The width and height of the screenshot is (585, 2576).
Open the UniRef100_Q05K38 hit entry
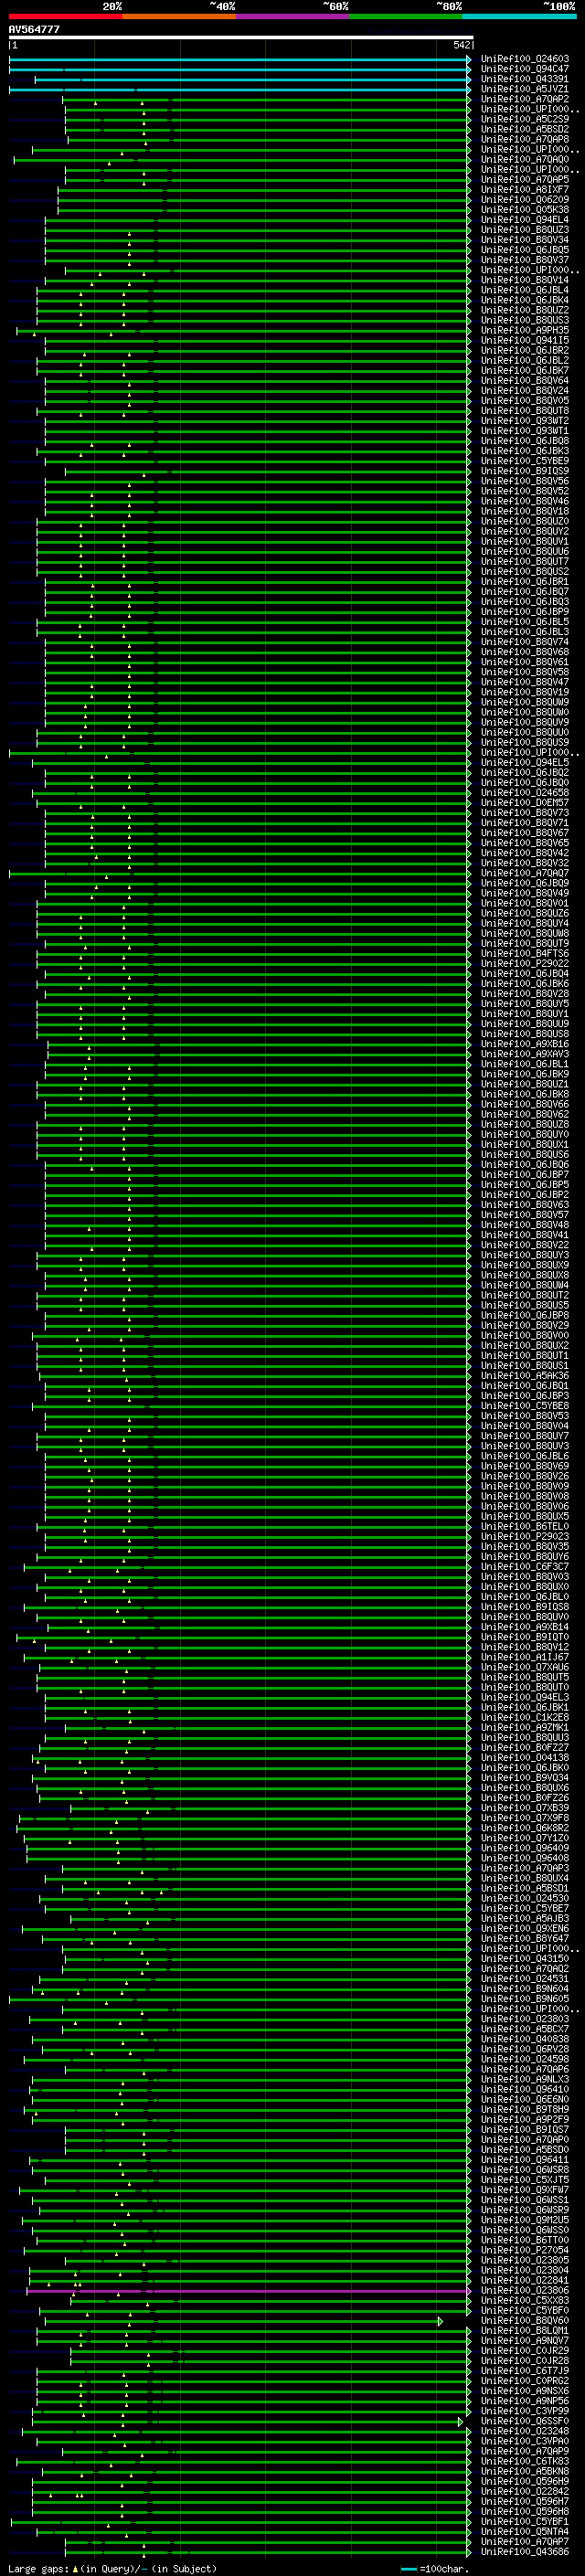point(525,209)
